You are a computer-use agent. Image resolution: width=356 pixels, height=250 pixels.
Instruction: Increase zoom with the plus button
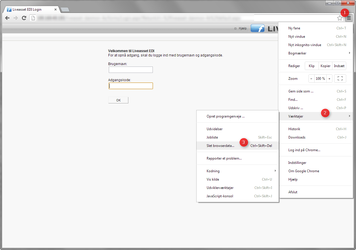click(x=329, y=79)
